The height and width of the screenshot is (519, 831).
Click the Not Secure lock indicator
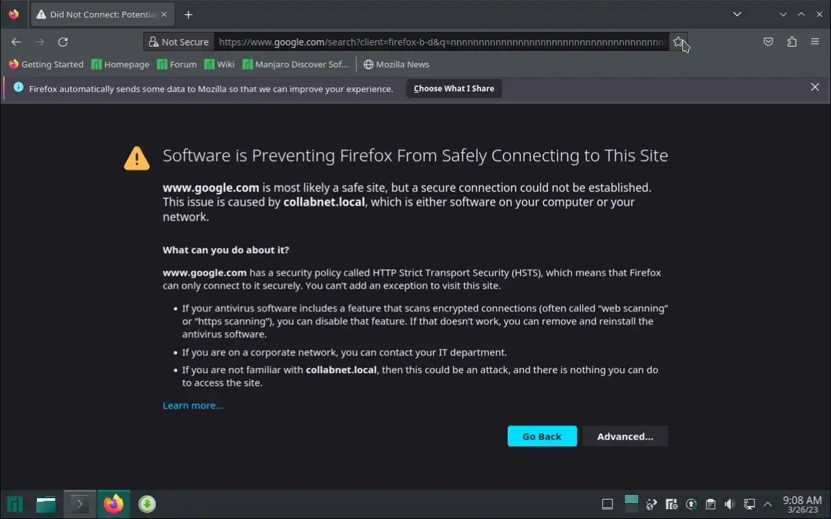pos(179,42)
